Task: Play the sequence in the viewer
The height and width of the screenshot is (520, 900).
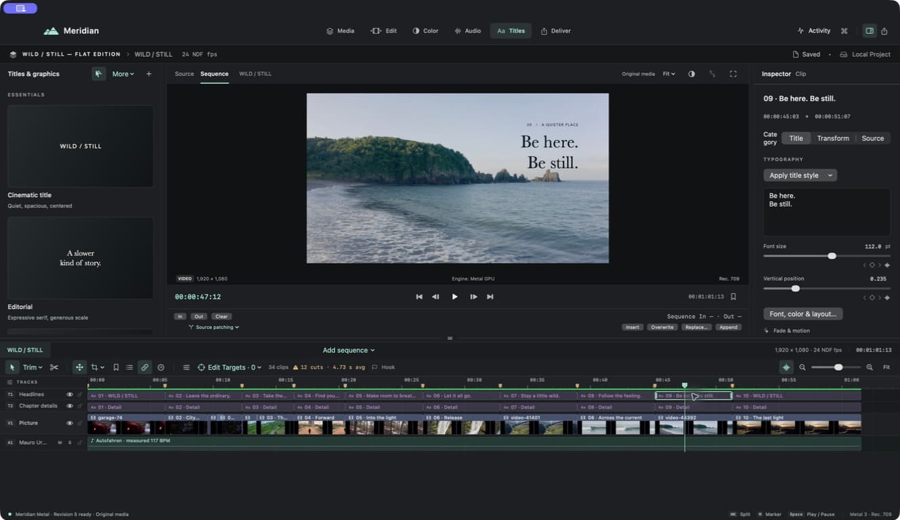Action: [x=454, y=297]
